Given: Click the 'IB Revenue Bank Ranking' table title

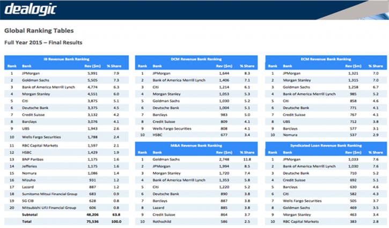Looking at the screenshot, I should 67,59.
